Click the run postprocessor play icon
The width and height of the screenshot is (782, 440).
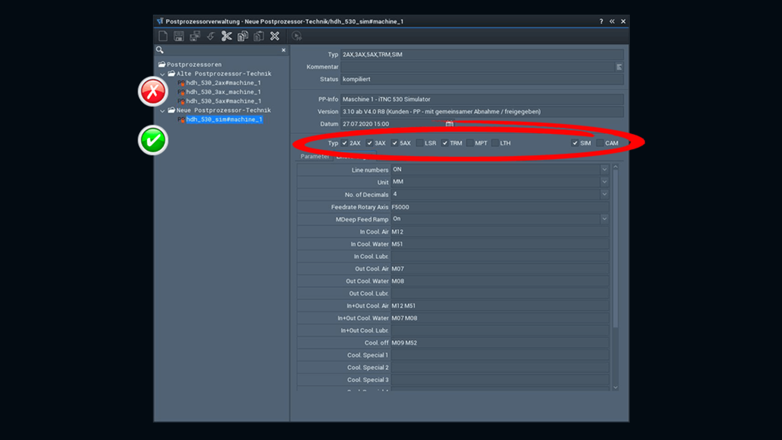coord(297,36)
